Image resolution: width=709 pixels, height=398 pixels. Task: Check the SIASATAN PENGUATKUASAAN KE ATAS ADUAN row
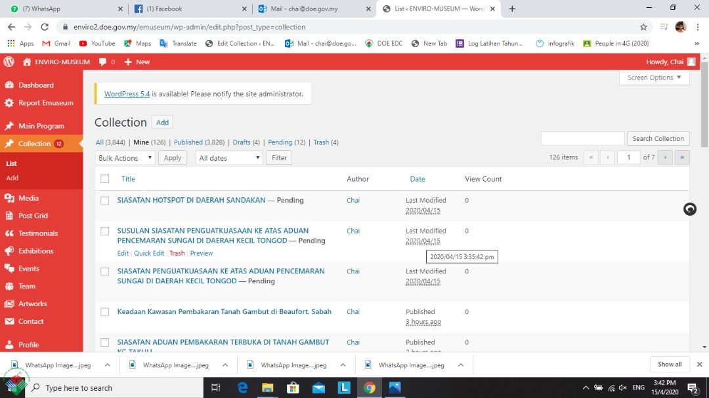tap(105, 271)
